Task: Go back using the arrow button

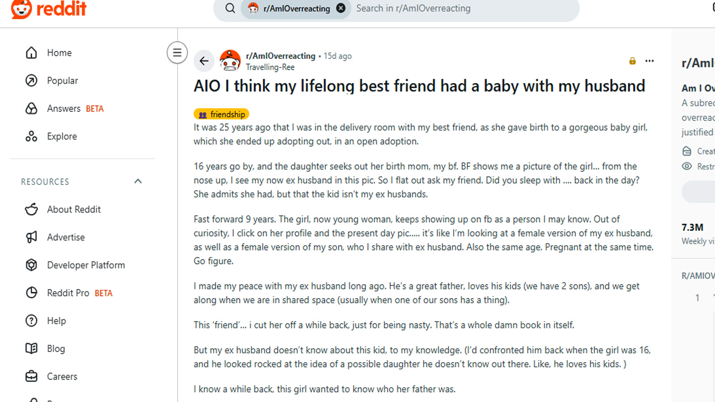Action: click(x=204, y=61)
